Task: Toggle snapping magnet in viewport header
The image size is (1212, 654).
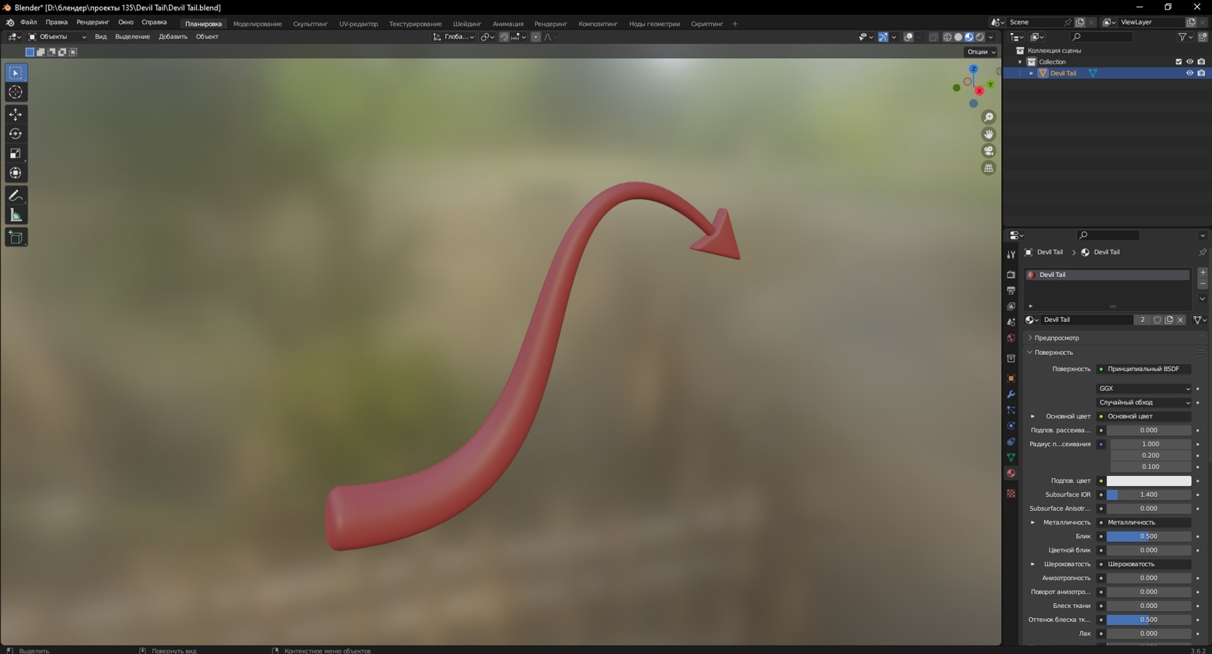Action: [504, 37]
